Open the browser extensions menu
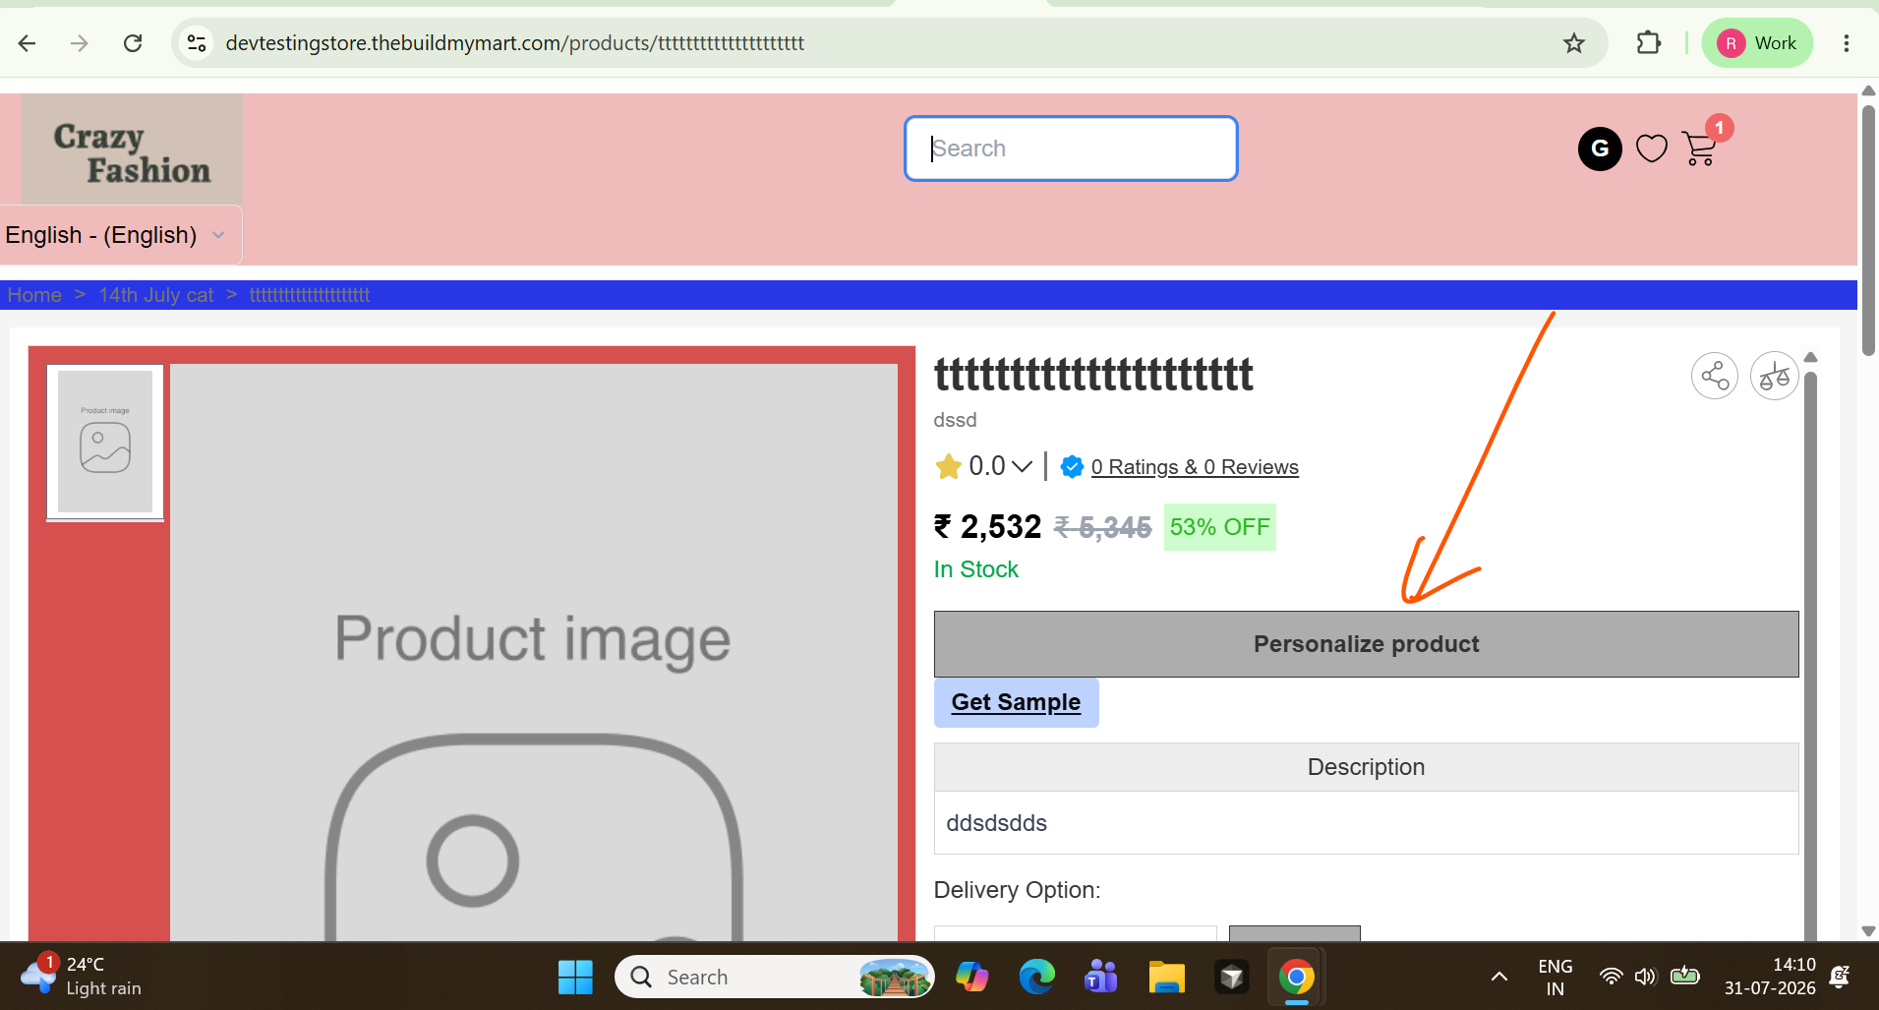This screenshot has width=1879, height=1010. 1649,43
